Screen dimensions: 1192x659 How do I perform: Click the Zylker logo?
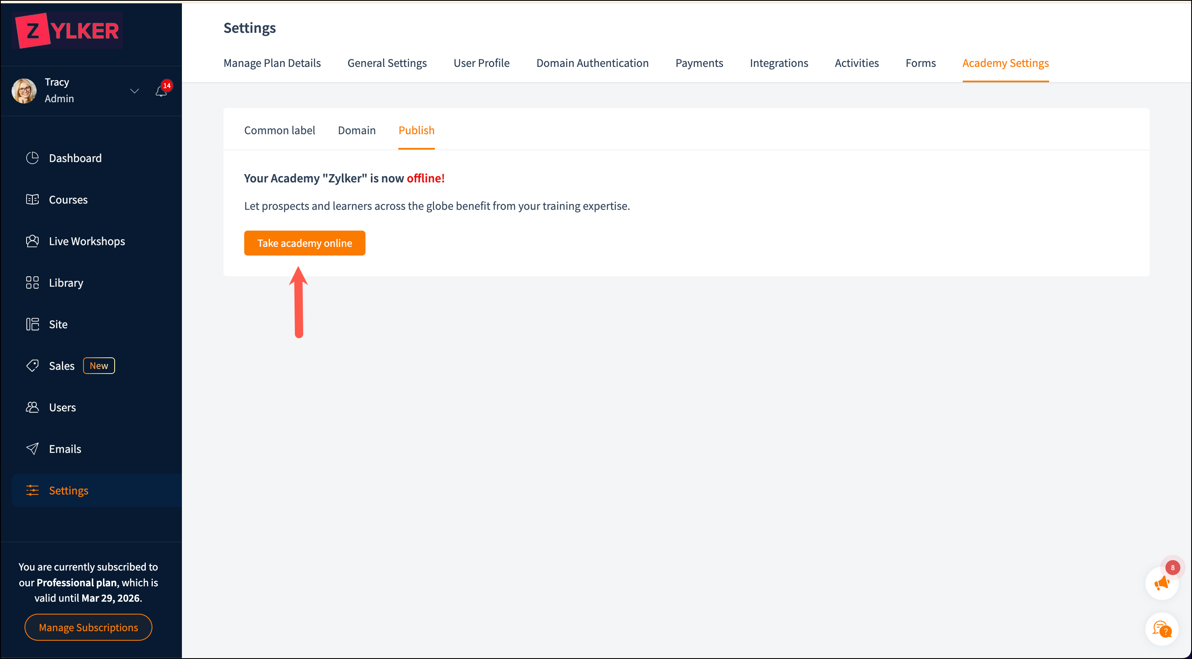[68, 31]
